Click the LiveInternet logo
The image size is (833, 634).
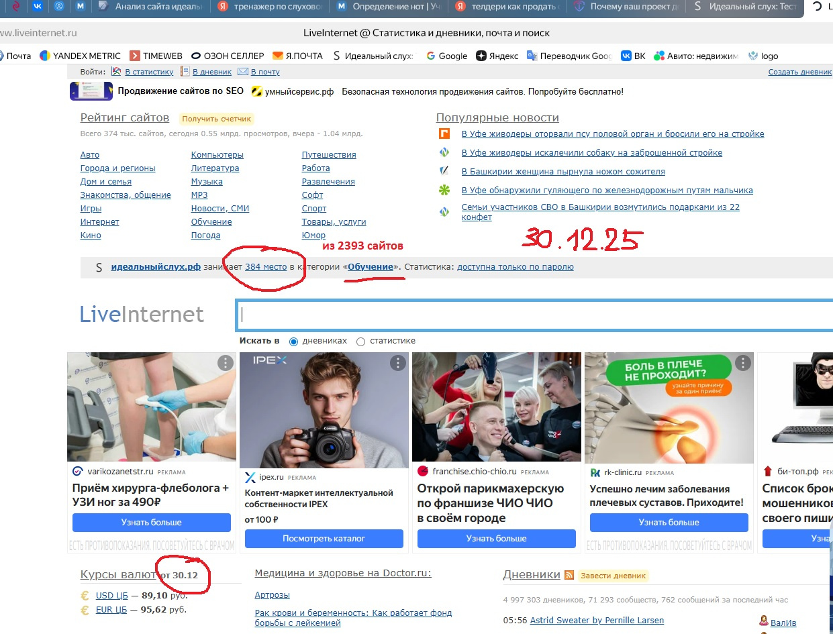[x=142, y=315]
